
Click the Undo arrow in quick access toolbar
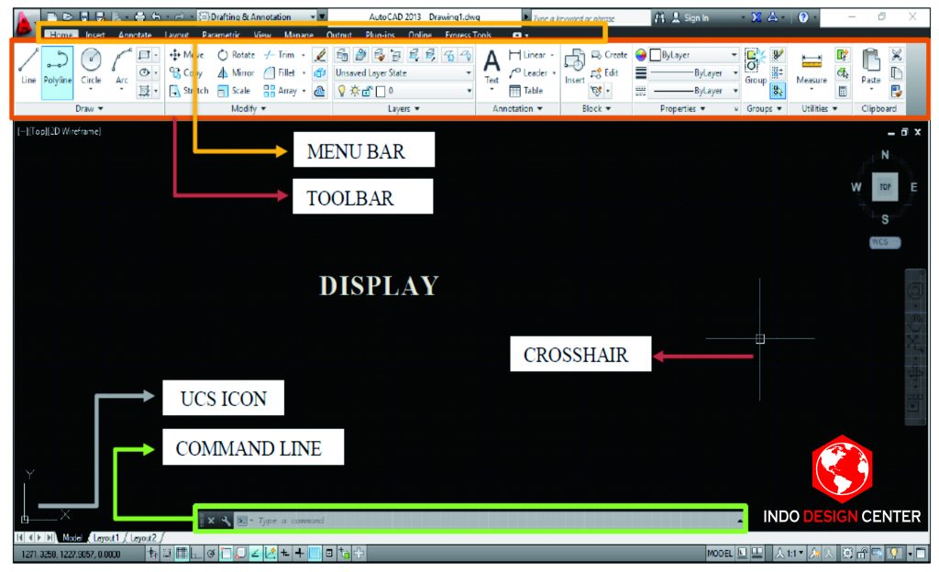157,16
